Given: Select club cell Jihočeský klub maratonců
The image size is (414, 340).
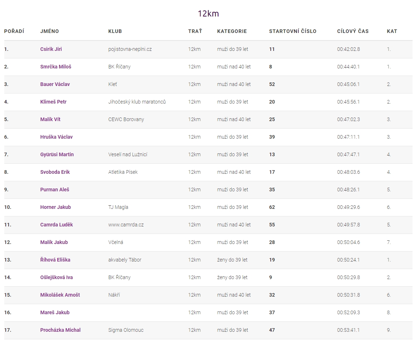Looking at the screenshot, I should pyautogui.click(x=137, y=102).
